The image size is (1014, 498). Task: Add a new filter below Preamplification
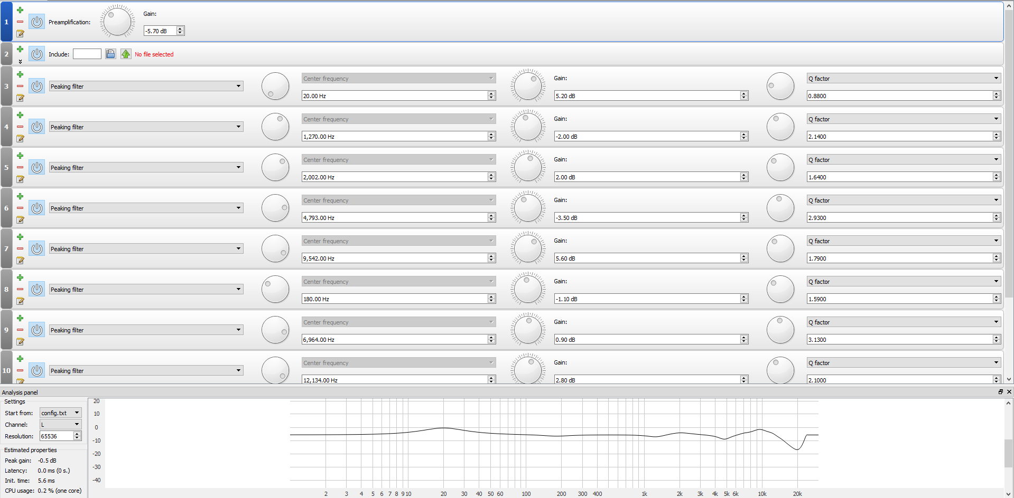click(x=20, y=9)
